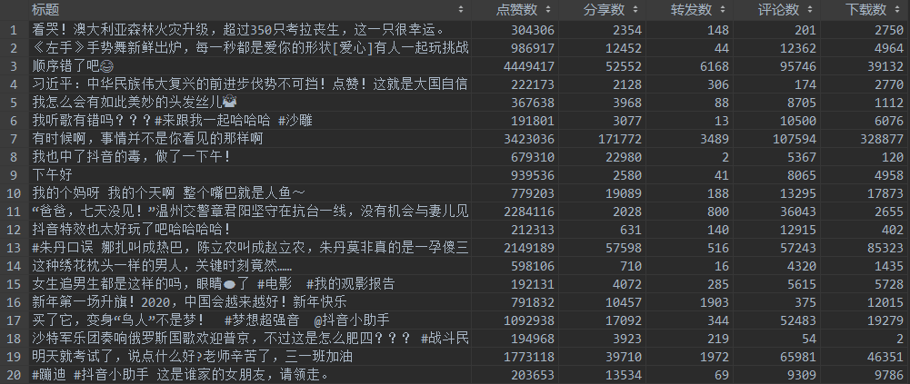This screenshot has height=384, width=910.
Task: Click likes value 304306
Action: point(532,30)
